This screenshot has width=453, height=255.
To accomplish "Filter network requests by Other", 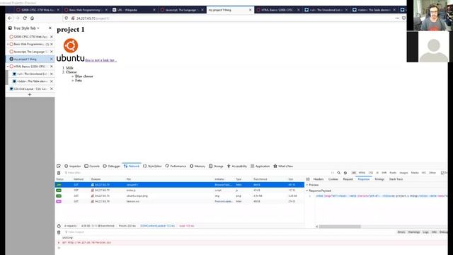I will coord(432,173).
